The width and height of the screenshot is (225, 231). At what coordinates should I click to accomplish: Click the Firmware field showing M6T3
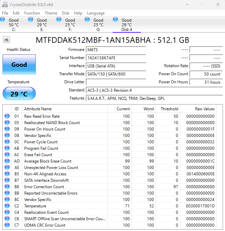[x=116, y=50]
